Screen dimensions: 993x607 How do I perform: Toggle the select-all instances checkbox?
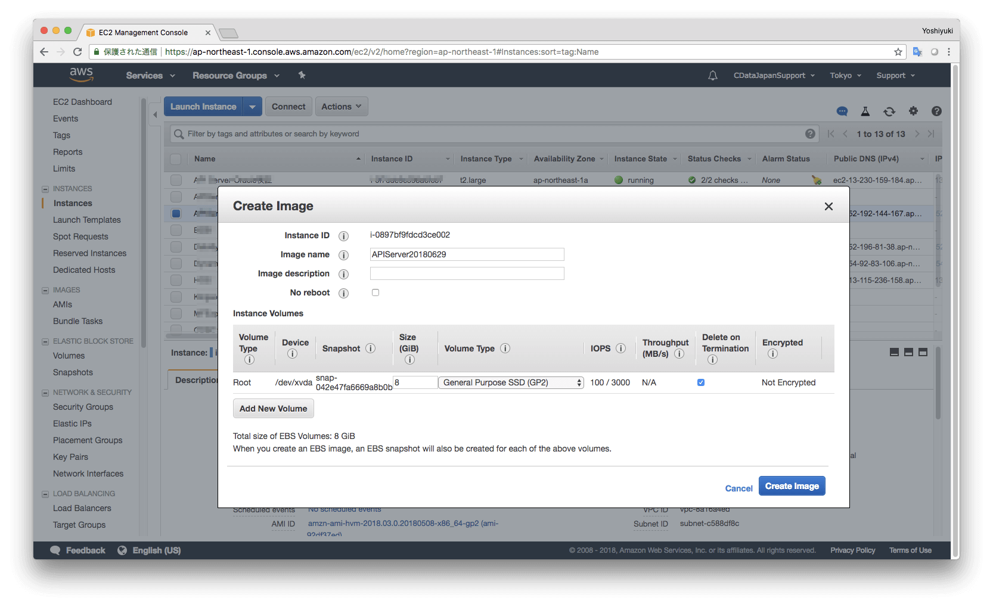coord(176,159)
